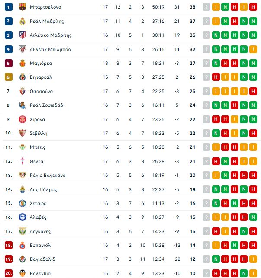
Task: Click the blue rank 1 badge
Action: 9,7
